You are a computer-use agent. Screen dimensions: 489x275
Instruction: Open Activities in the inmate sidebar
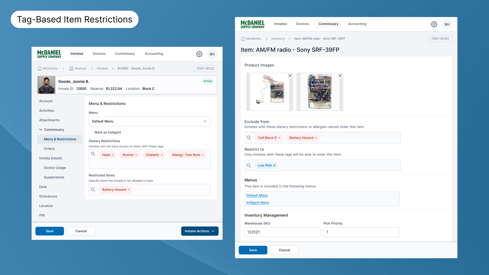(x=47, y=111)
